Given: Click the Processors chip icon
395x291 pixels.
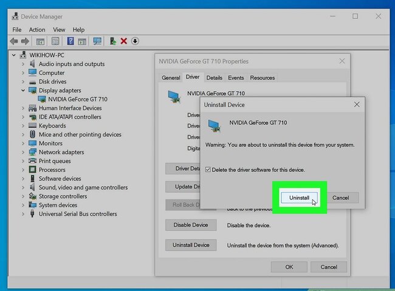Looking at the screenshot, I should (x=32, y=169).
